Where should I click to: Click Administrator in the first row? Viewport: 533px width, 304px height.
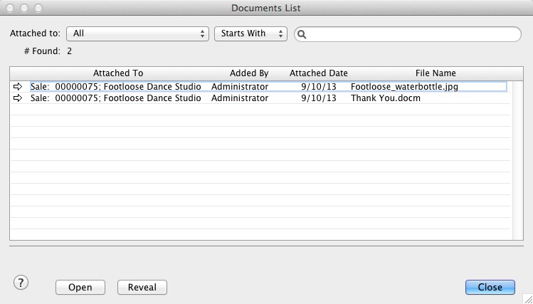coord(240,87)
